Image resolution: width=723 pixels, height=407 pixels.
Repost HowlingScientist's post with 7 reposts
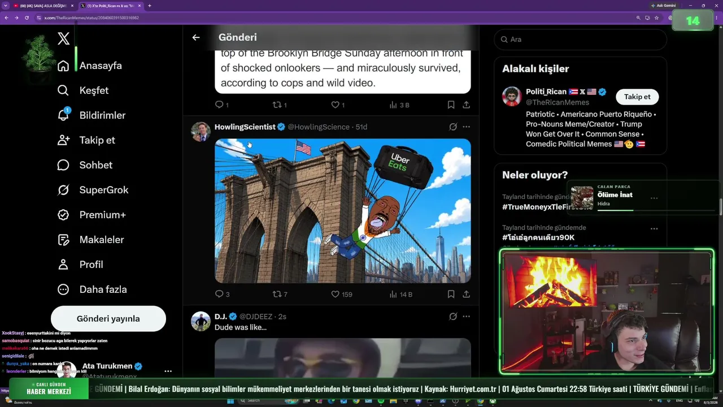280,294
